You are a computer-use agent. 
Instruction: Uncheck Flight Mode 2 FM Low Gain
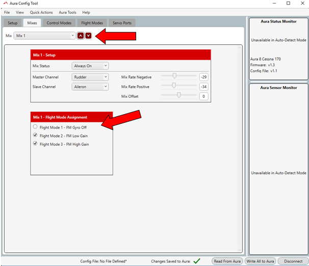click(x=35, y=136)
